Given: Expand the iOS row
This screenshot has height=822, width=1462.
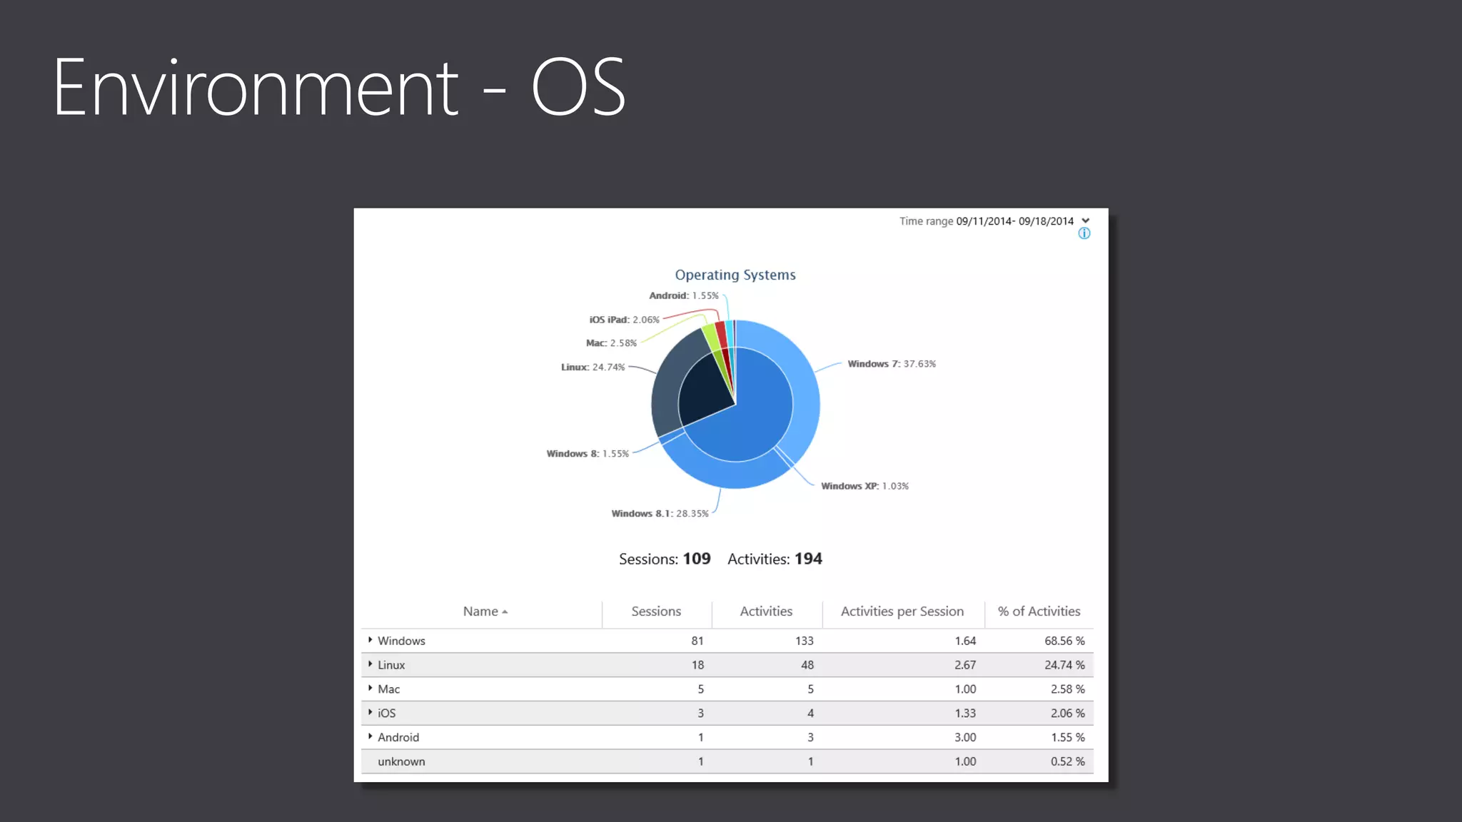Looking at the screenshot, I should (x=370, y=712).
